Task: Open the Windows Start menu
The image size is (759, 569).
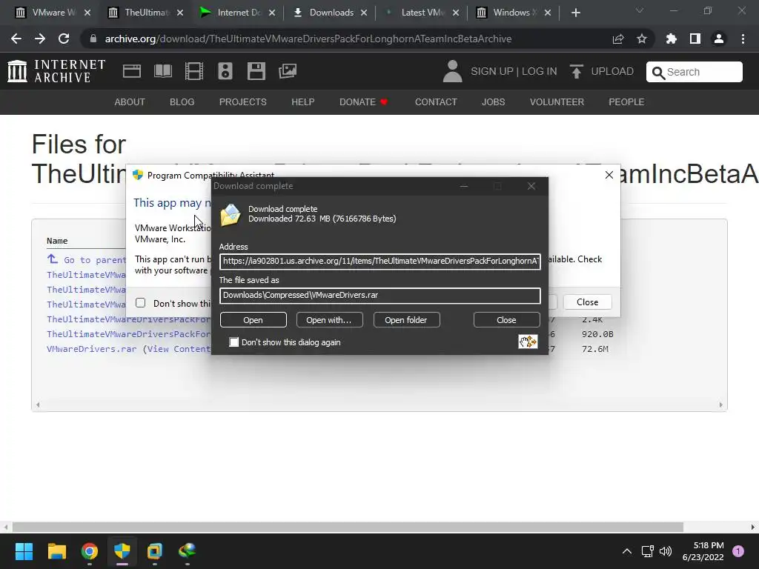Action: (24, 551)
